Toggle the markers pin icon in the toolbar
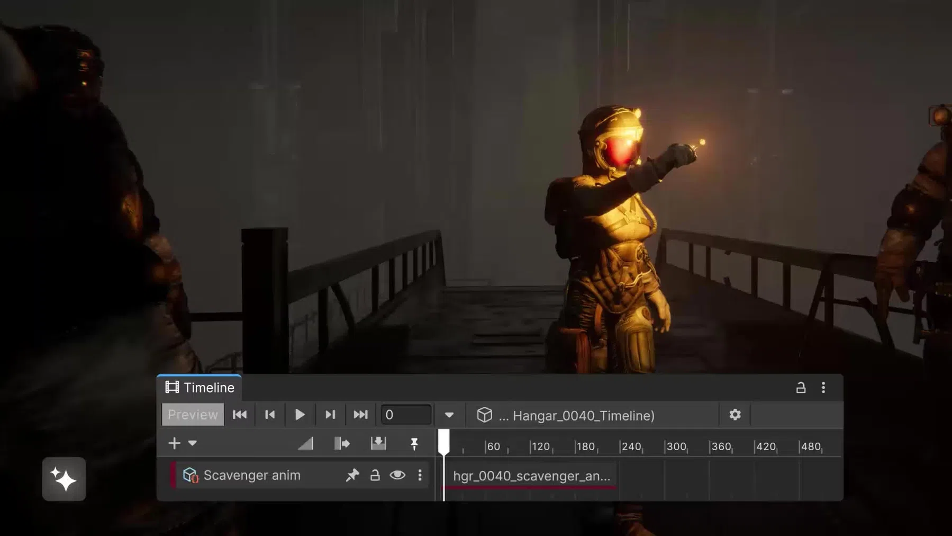Screen dimensions: 952x536 (415, 443)
